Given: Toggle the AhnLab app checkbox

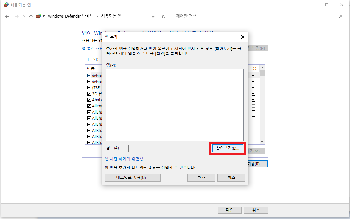Looking at the screenshot, I should tap(89, 100).
